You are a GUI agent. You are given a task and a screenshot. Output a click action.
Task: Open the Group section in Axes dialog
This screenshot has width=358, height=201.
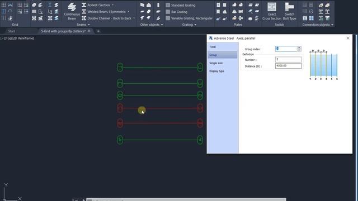(x=223, y=55)
